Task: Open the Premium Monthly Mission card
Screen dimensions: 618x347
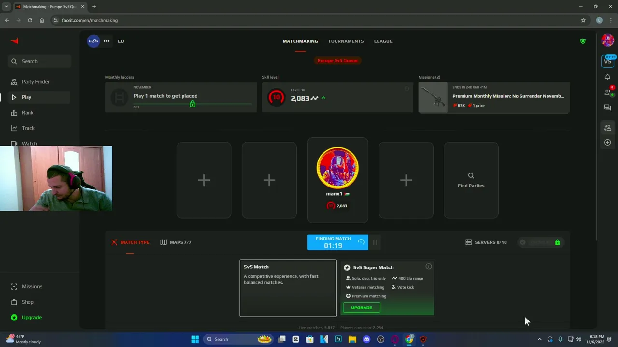Action: [494, 98]
